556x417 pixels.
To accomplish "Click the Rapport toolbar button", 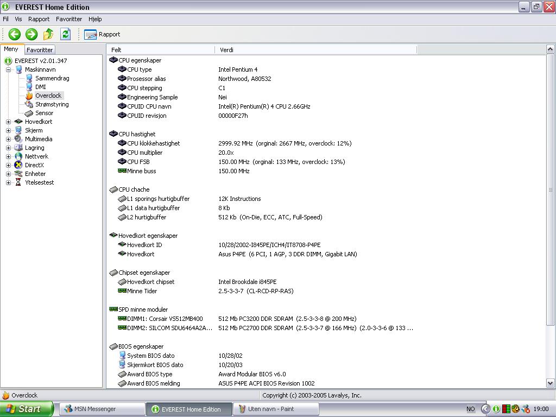I will pos(102,34).
